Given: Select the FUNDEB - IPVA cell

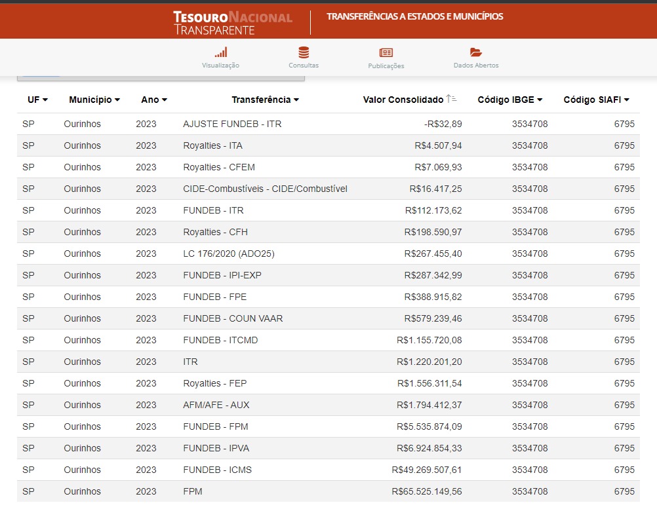Looking at the screenshot, I should point(216,448).
